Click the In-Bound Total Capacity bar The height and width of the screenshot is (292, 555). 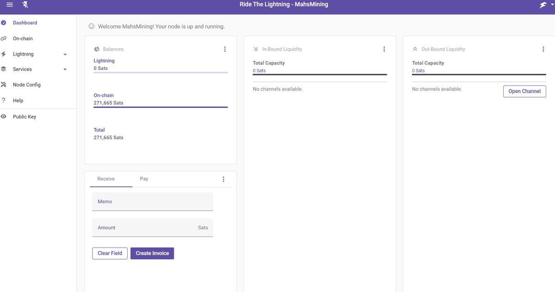(320, 75)
